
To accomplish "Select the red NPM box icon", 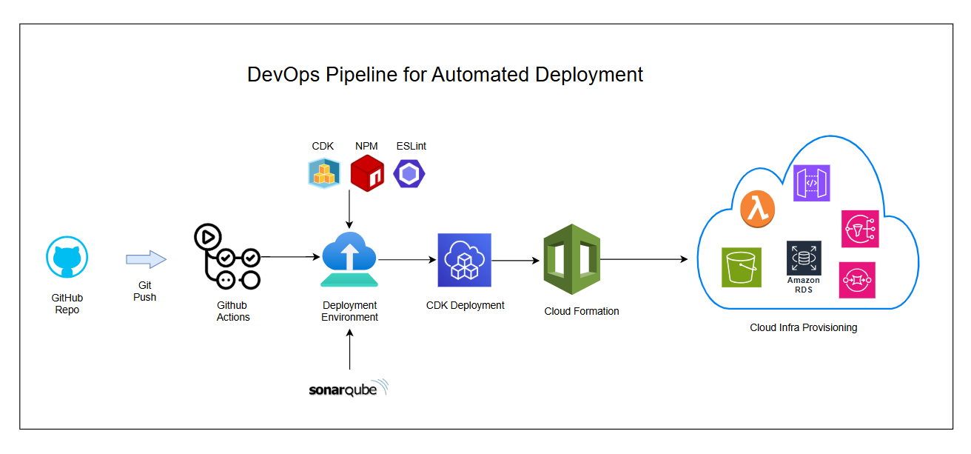I will pos(366,173).
